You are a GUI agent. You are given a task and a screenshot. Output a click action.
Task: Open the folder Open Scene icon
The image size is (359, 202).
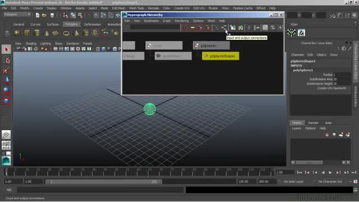[44, 15]
